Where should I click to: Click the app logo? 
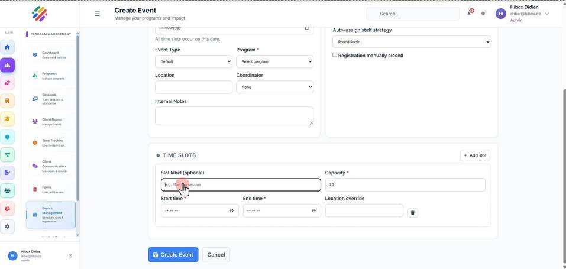(40, 14)
